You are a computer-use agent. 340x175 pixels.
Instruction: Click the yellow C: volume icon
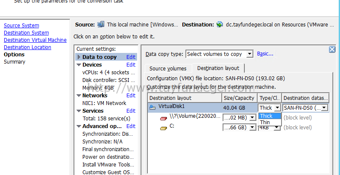[164, 128]
